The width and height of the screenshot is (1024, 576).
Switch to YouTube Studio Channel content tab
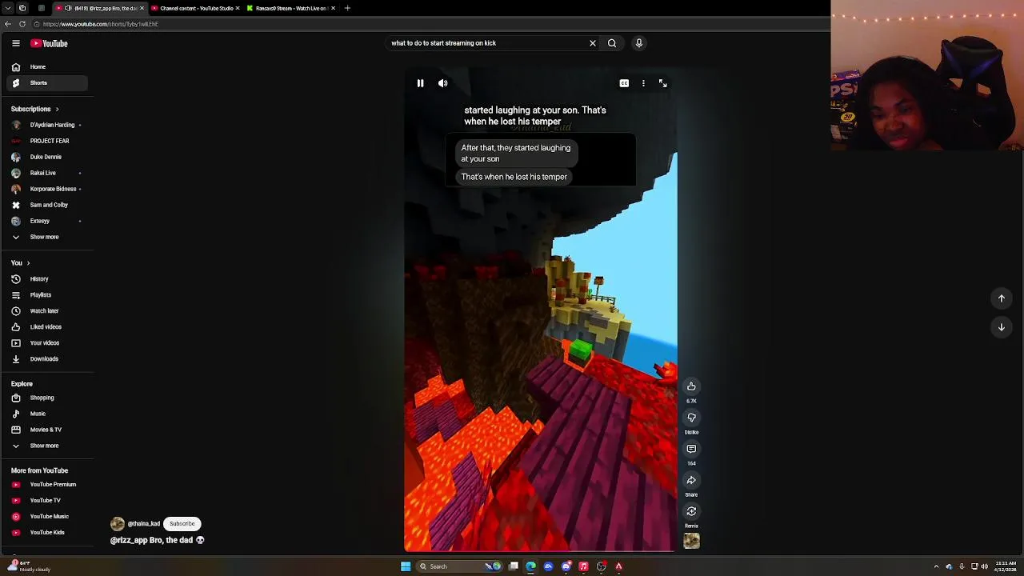pyautogui.click(x=194, y=8)
